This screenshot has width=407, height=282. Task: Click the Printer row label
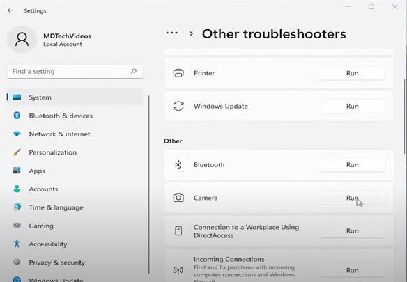204,73
